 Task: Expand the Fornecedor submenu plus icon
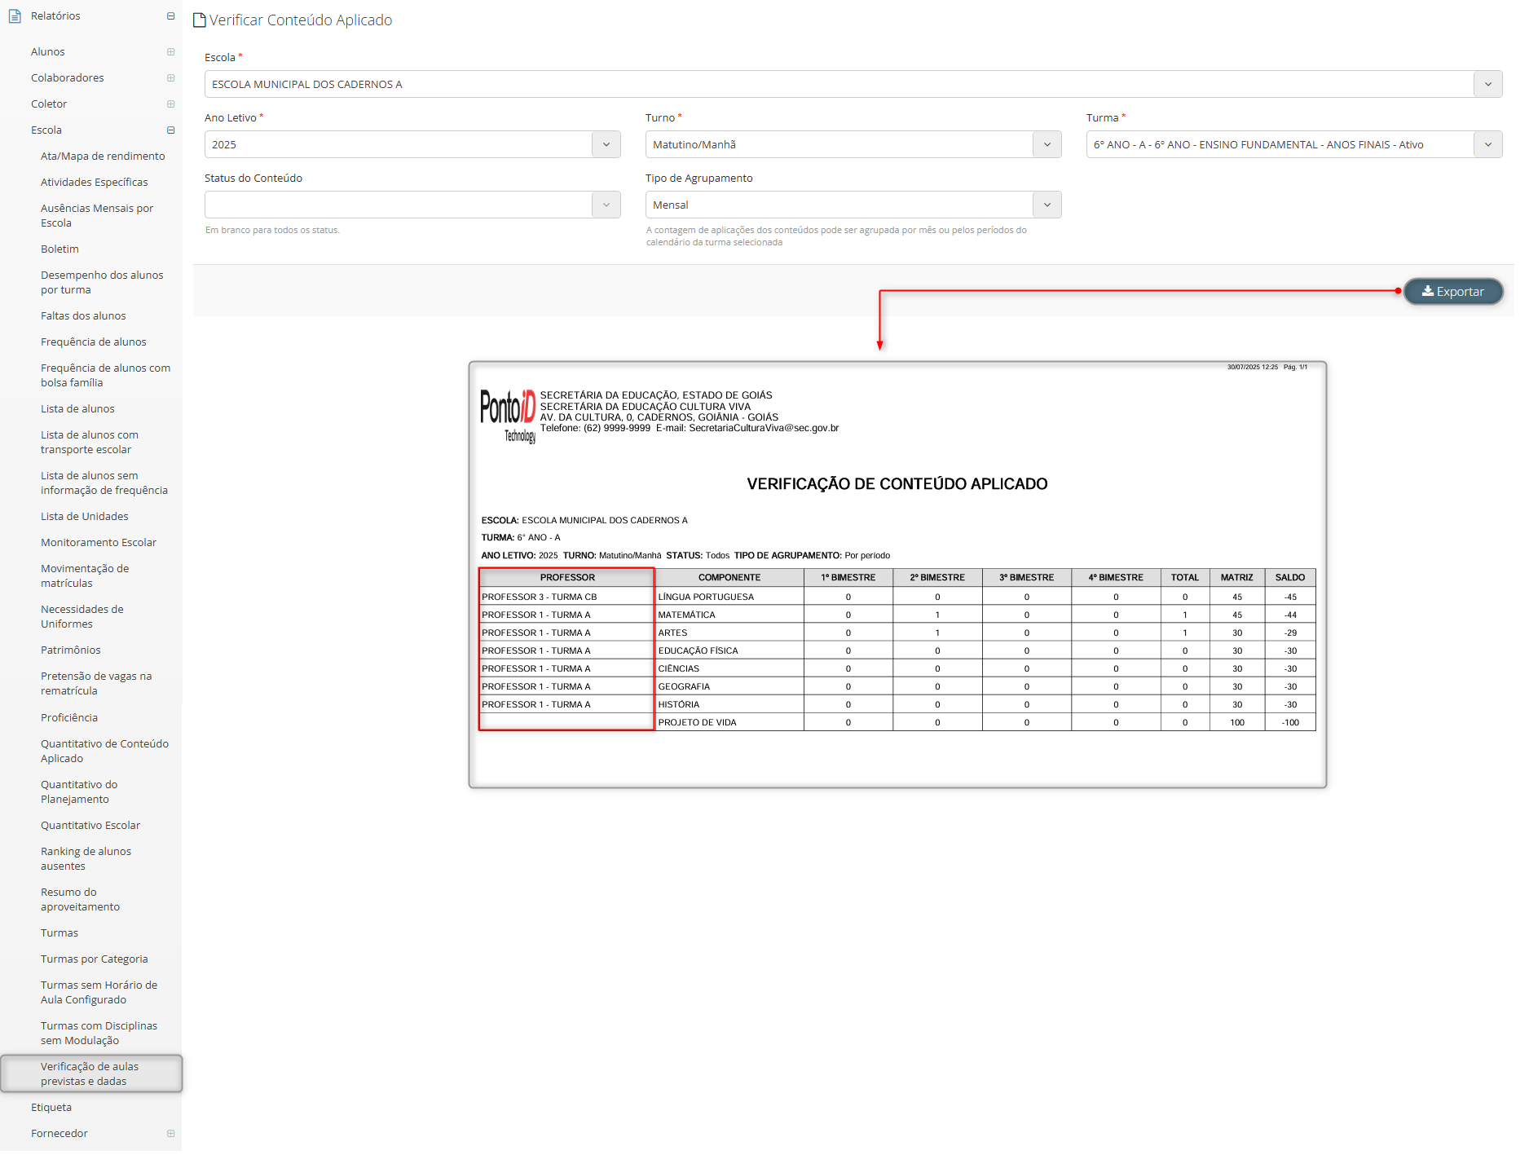tap(170, 1133)
